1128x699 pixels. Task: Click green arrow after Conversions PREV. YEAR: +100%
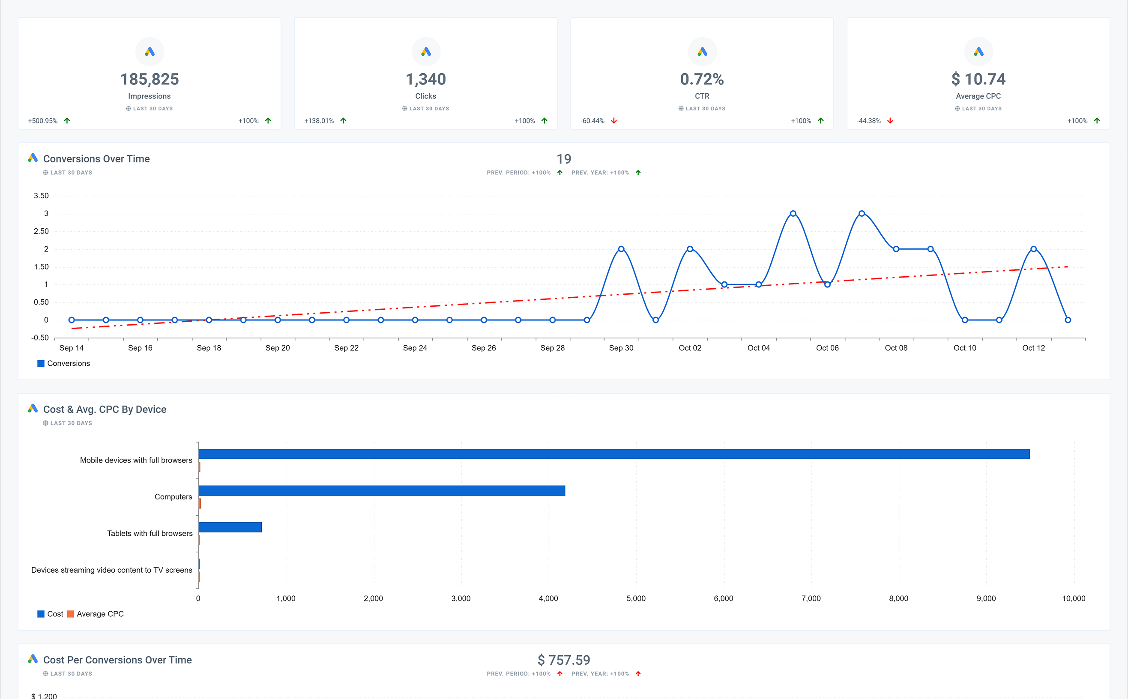pos(638,173)
